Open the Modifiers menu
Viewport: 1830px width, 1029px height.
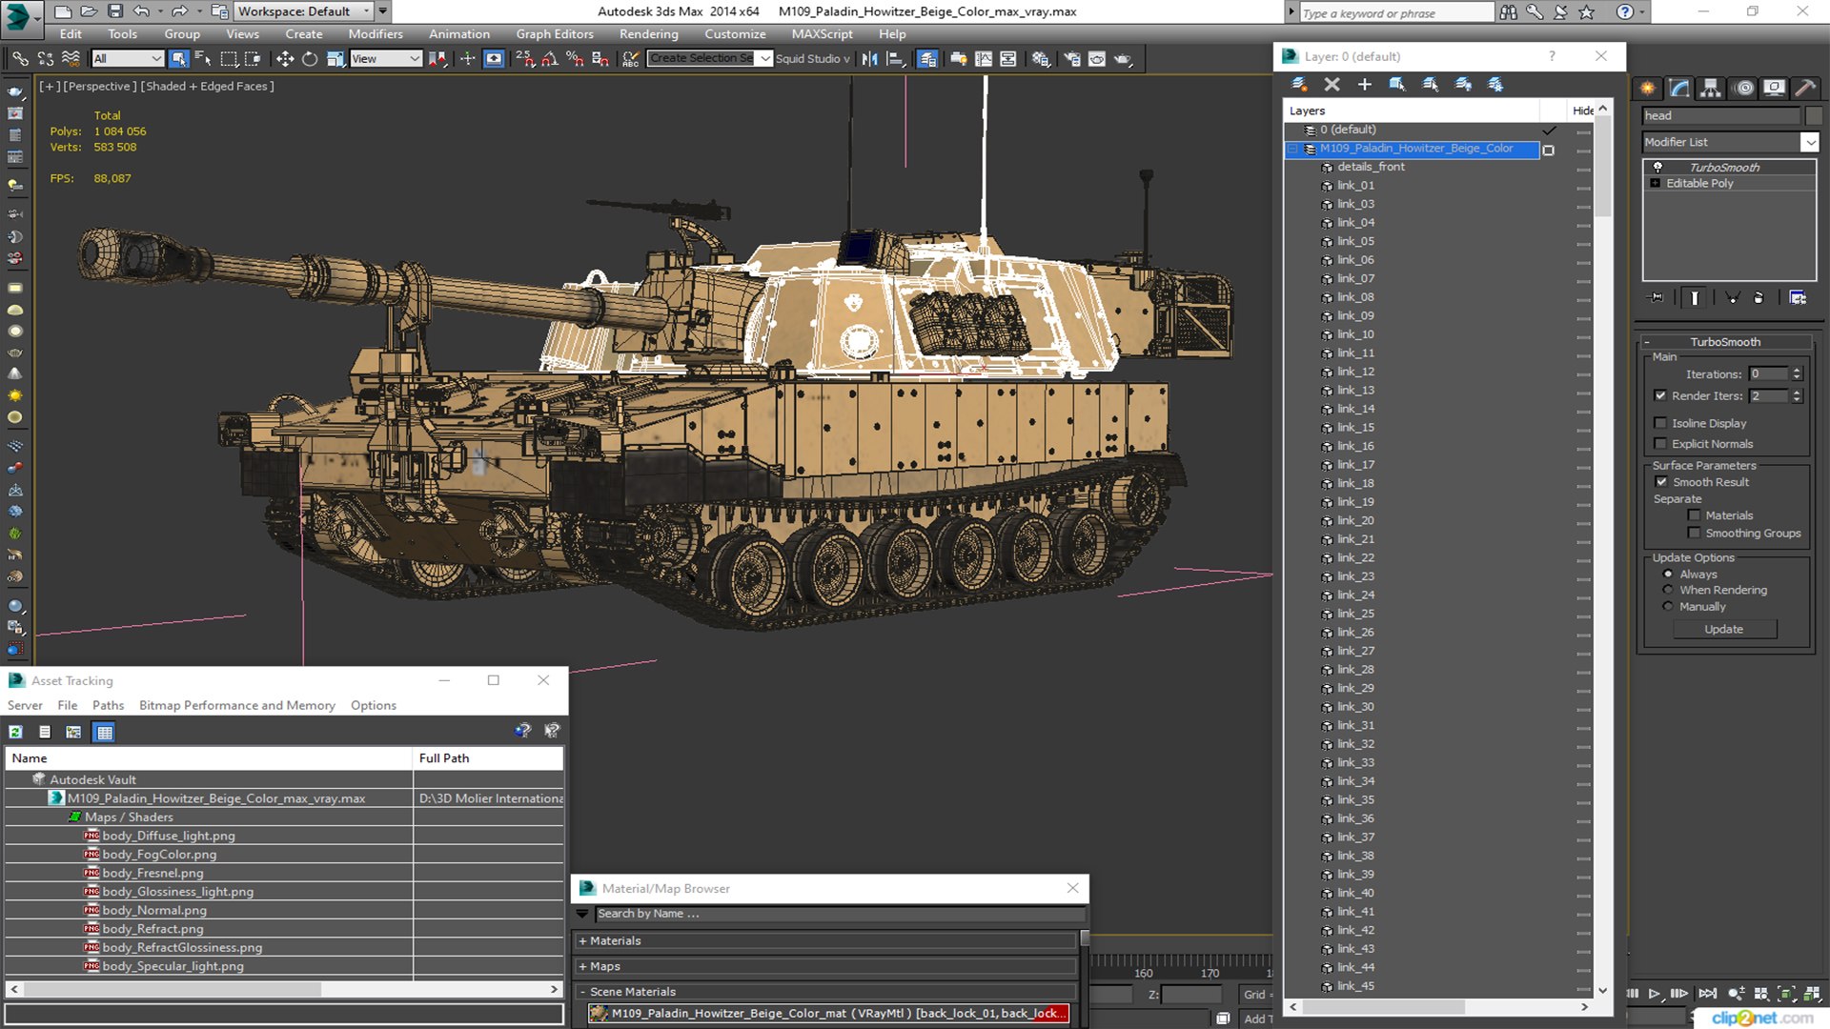click(376, 33)
